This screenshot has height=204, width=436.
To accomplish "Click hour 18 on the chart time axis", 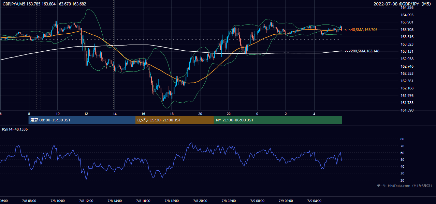I will click(172, 114).
